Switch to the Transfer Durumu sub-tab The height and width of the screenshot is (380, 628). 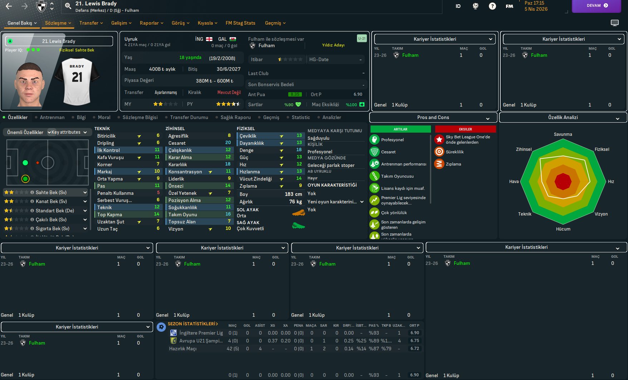click(189, 117)
